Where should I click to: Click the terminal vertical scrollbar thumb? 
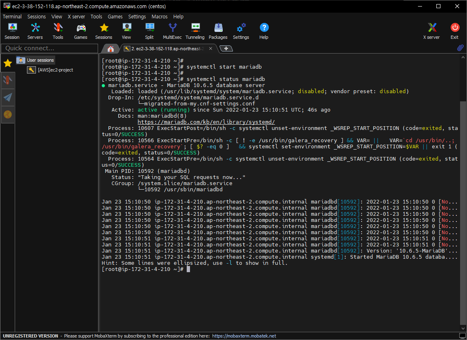[463, 213]
